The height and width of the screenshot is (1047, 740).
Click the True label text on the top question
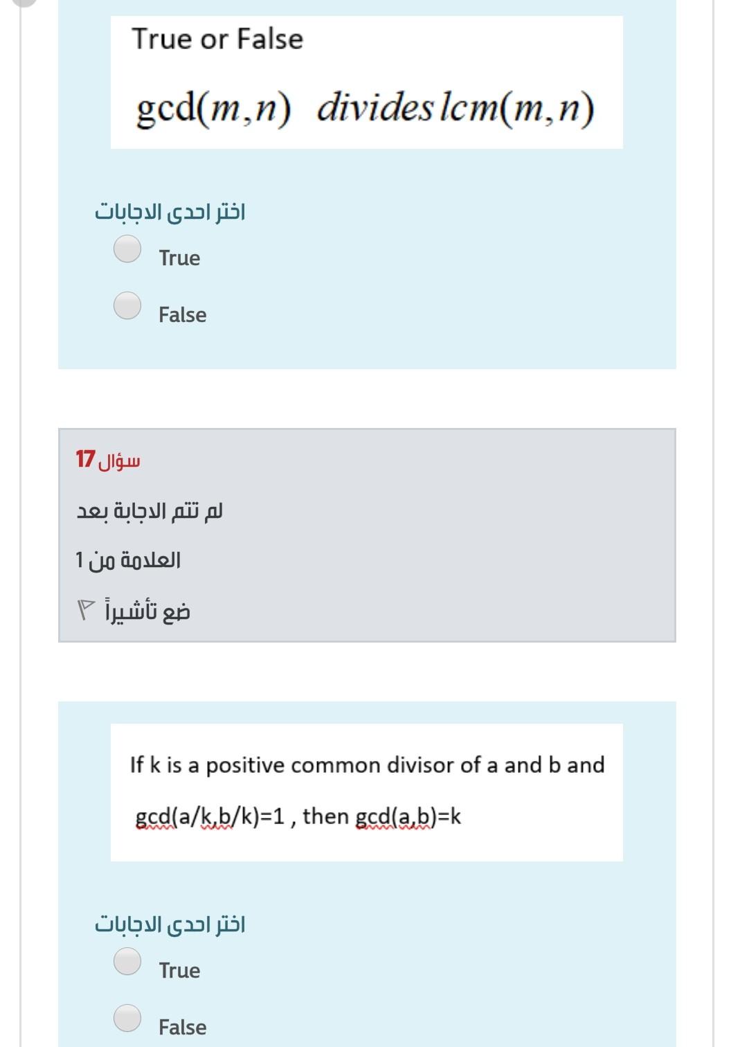pos(179,258)
